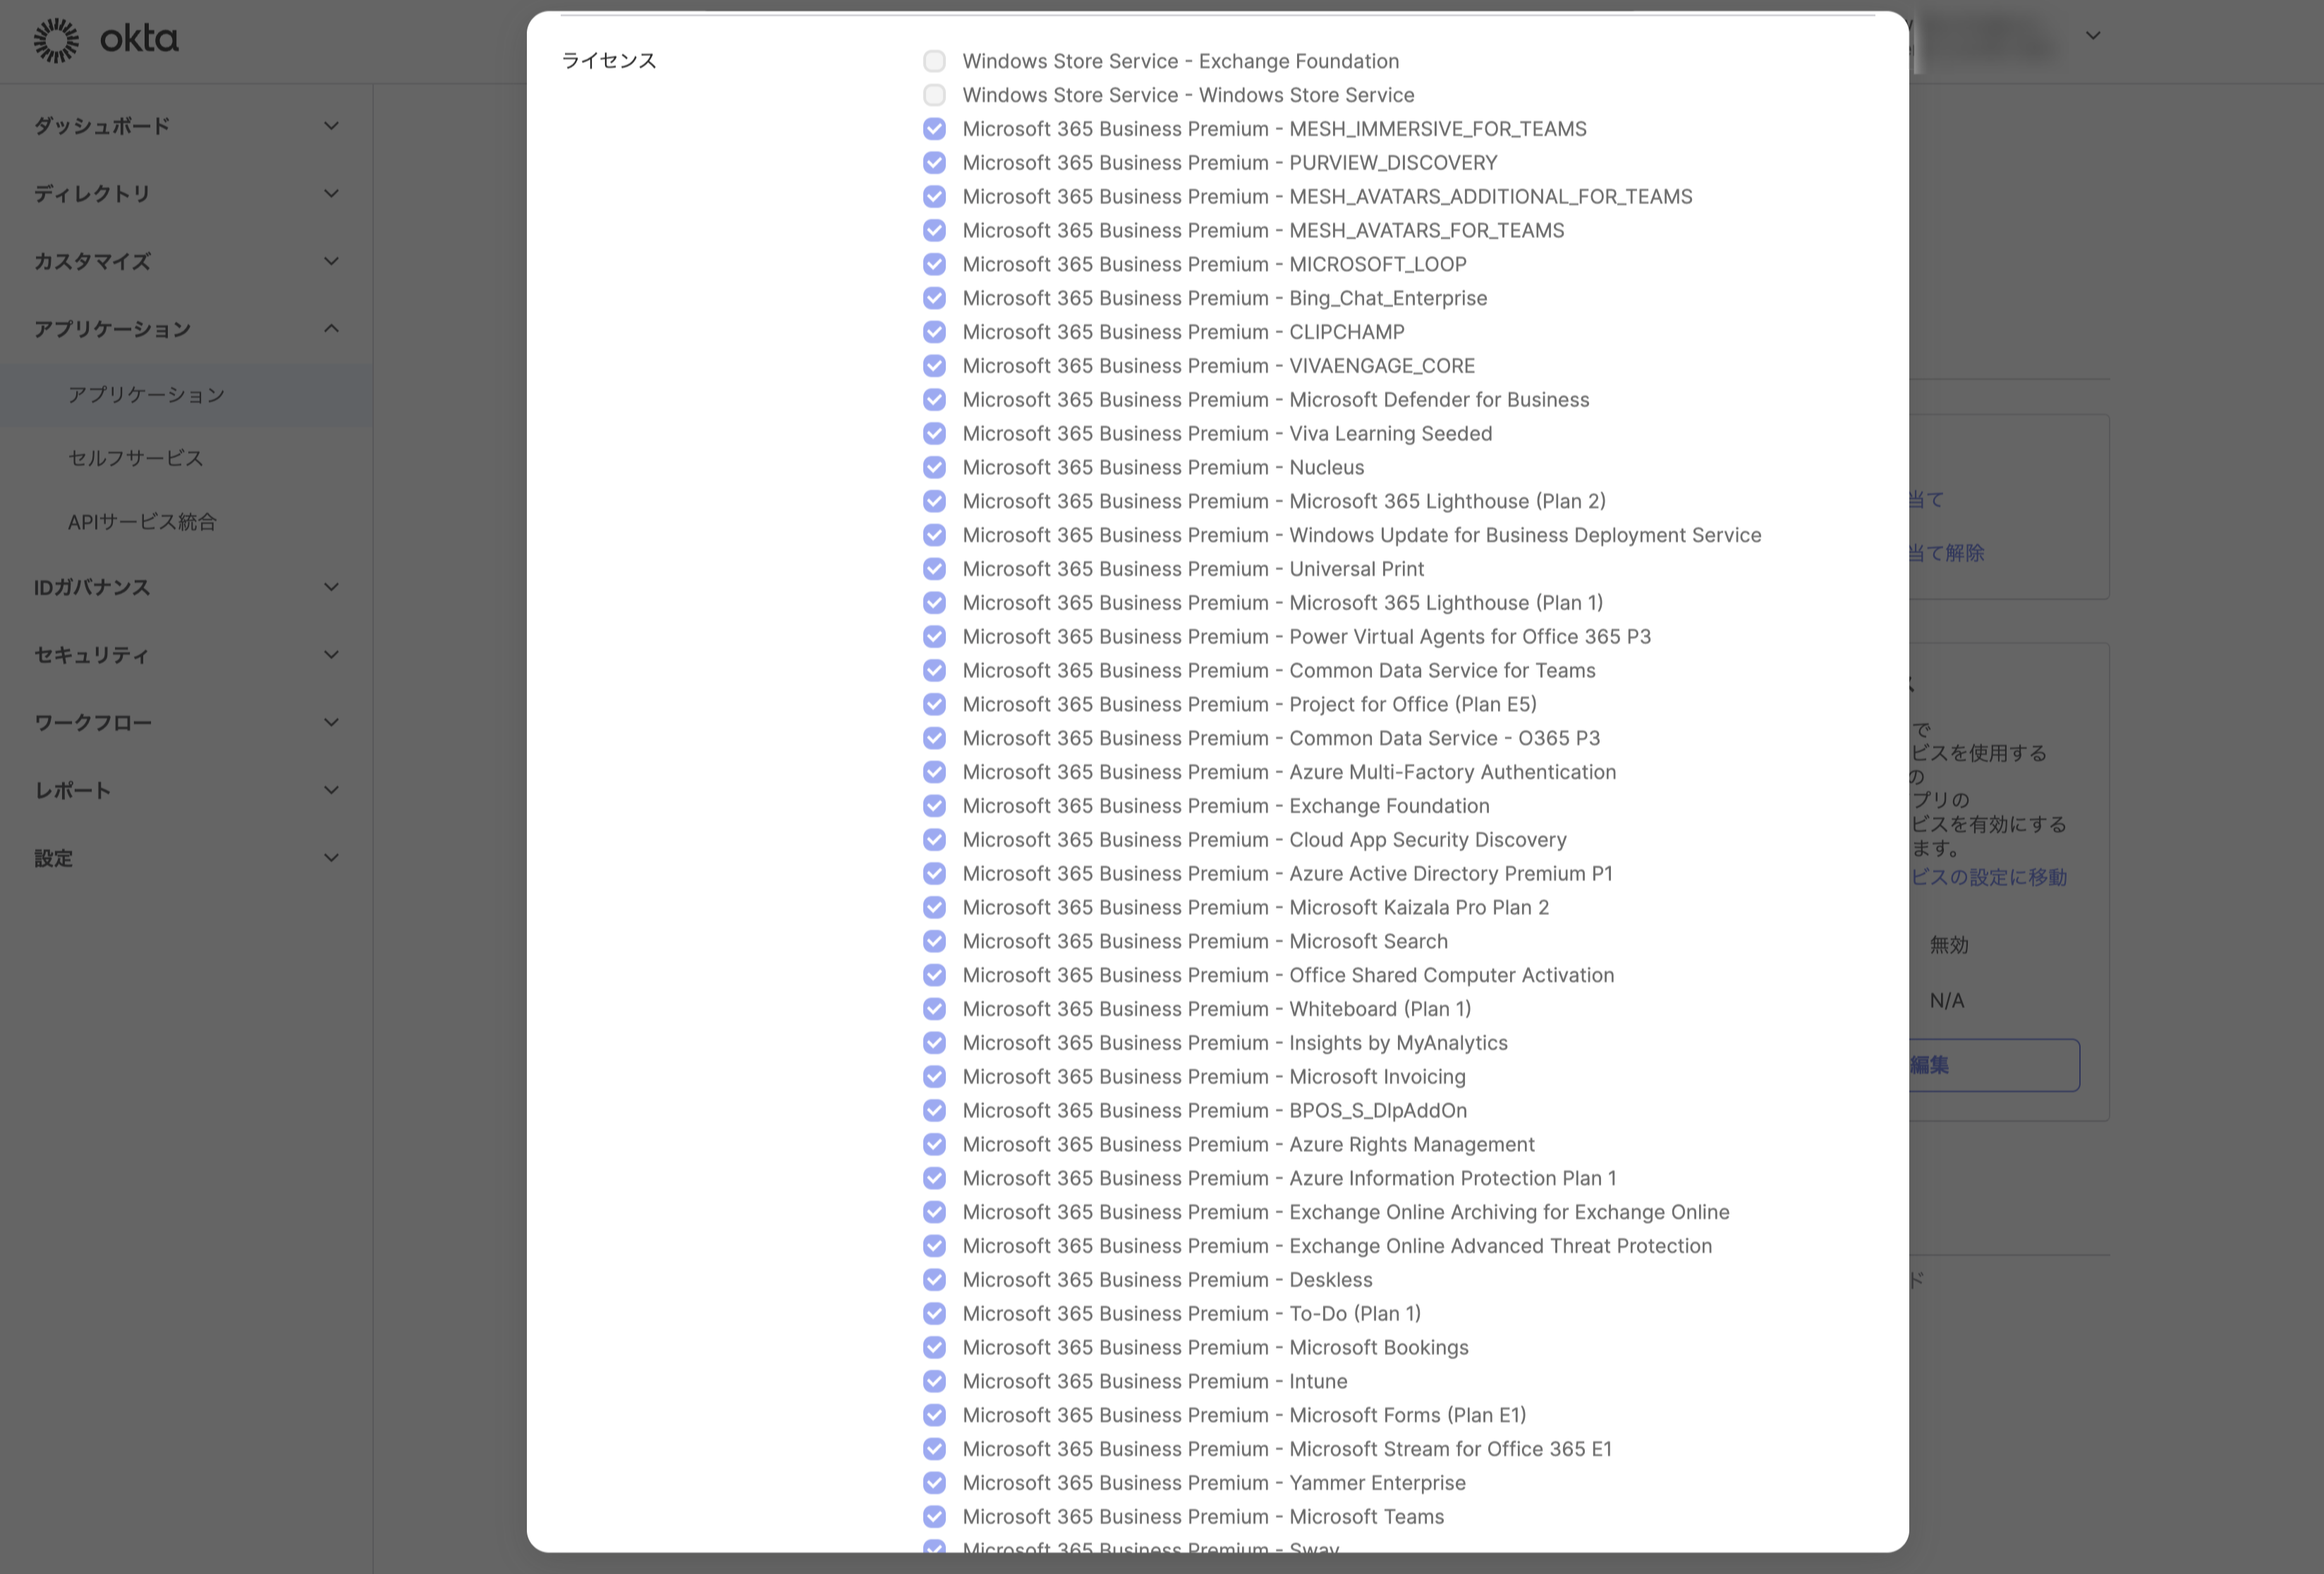Uncheck Microsoft Defender for Business license
Viewport: 2324px width, 1574px height.
pyautogui.click(x=934, y=400)
